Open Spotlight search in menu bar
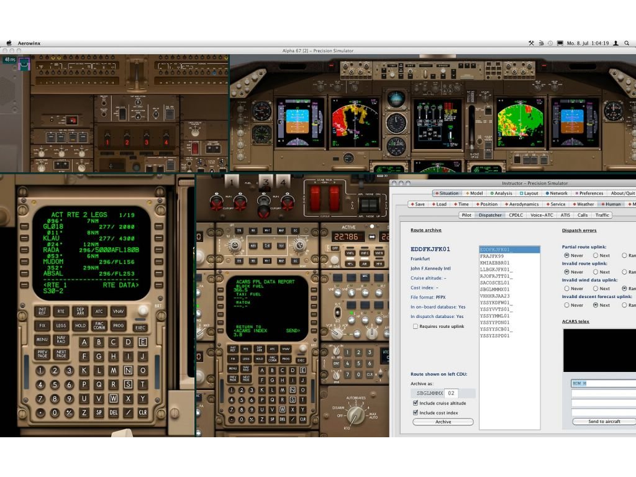Image resolution: width=636 pixels, height=477 pixels. click(x=627, y=43)
